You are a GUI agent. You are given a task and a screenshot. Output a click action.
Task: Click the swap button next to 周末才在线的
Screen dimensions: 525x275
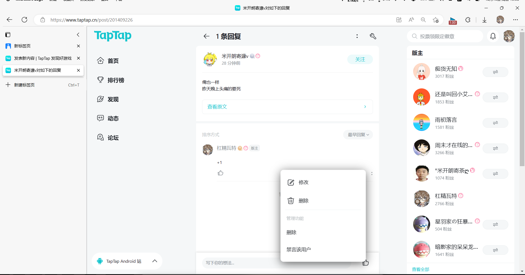[495, 148]
